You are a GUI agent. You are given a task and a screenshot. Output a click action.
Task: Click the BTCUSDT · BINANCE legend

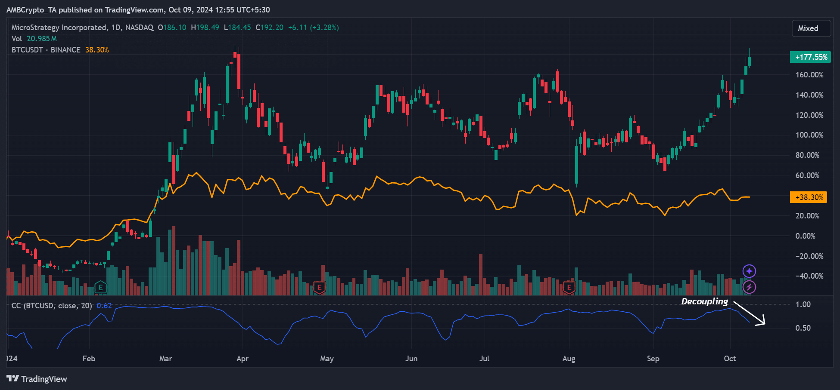click(x=46, y=50)
